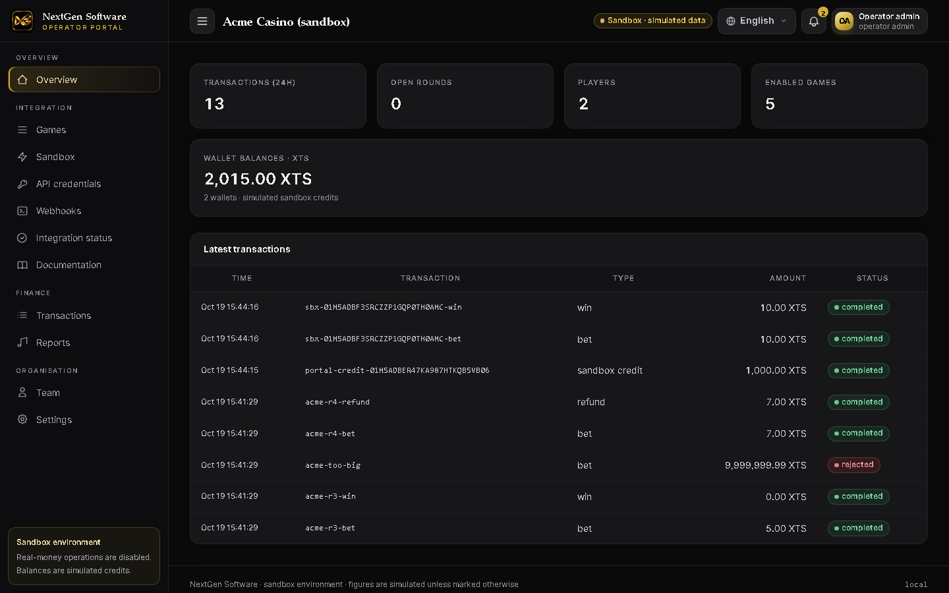Click the NextGen Software logo icon
Viewport: 949px width, 593px height.
click(22, 21)
